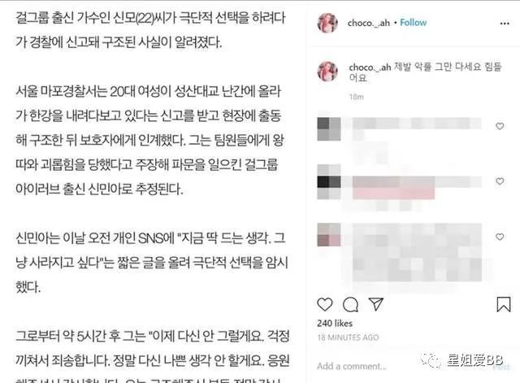
Task: Open comments via speech bubble icon
Action: tap(350, 305)
